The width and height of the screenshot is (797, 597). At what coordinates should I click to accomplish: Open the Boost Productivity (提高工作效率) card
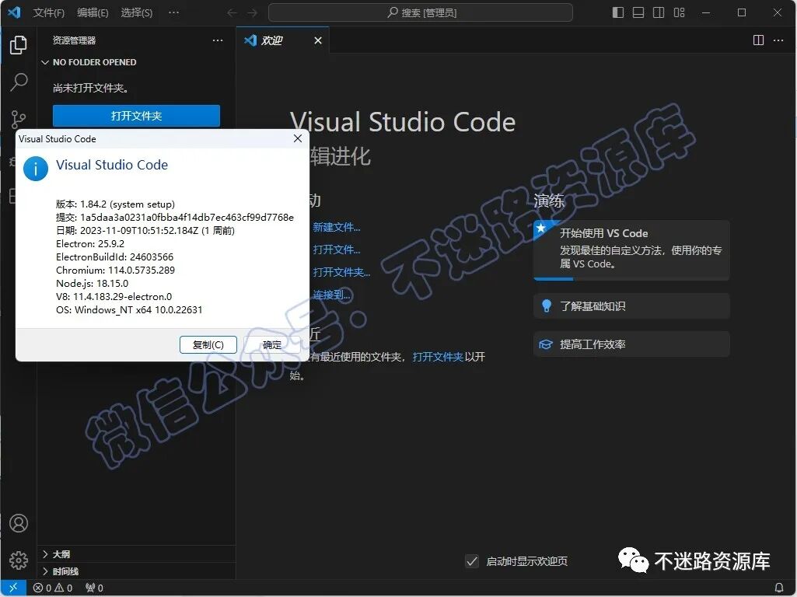[632, 344]
